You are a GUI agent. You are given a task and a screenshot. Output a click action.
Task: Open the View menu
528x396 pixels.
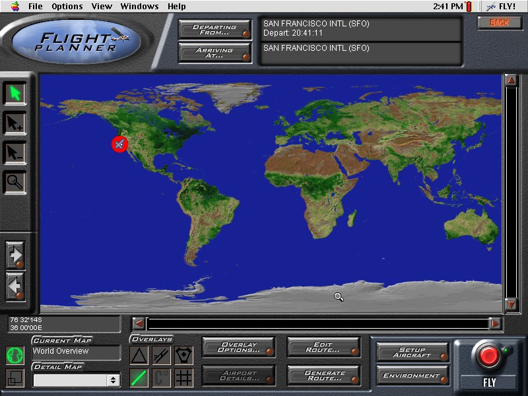point(102,7)
